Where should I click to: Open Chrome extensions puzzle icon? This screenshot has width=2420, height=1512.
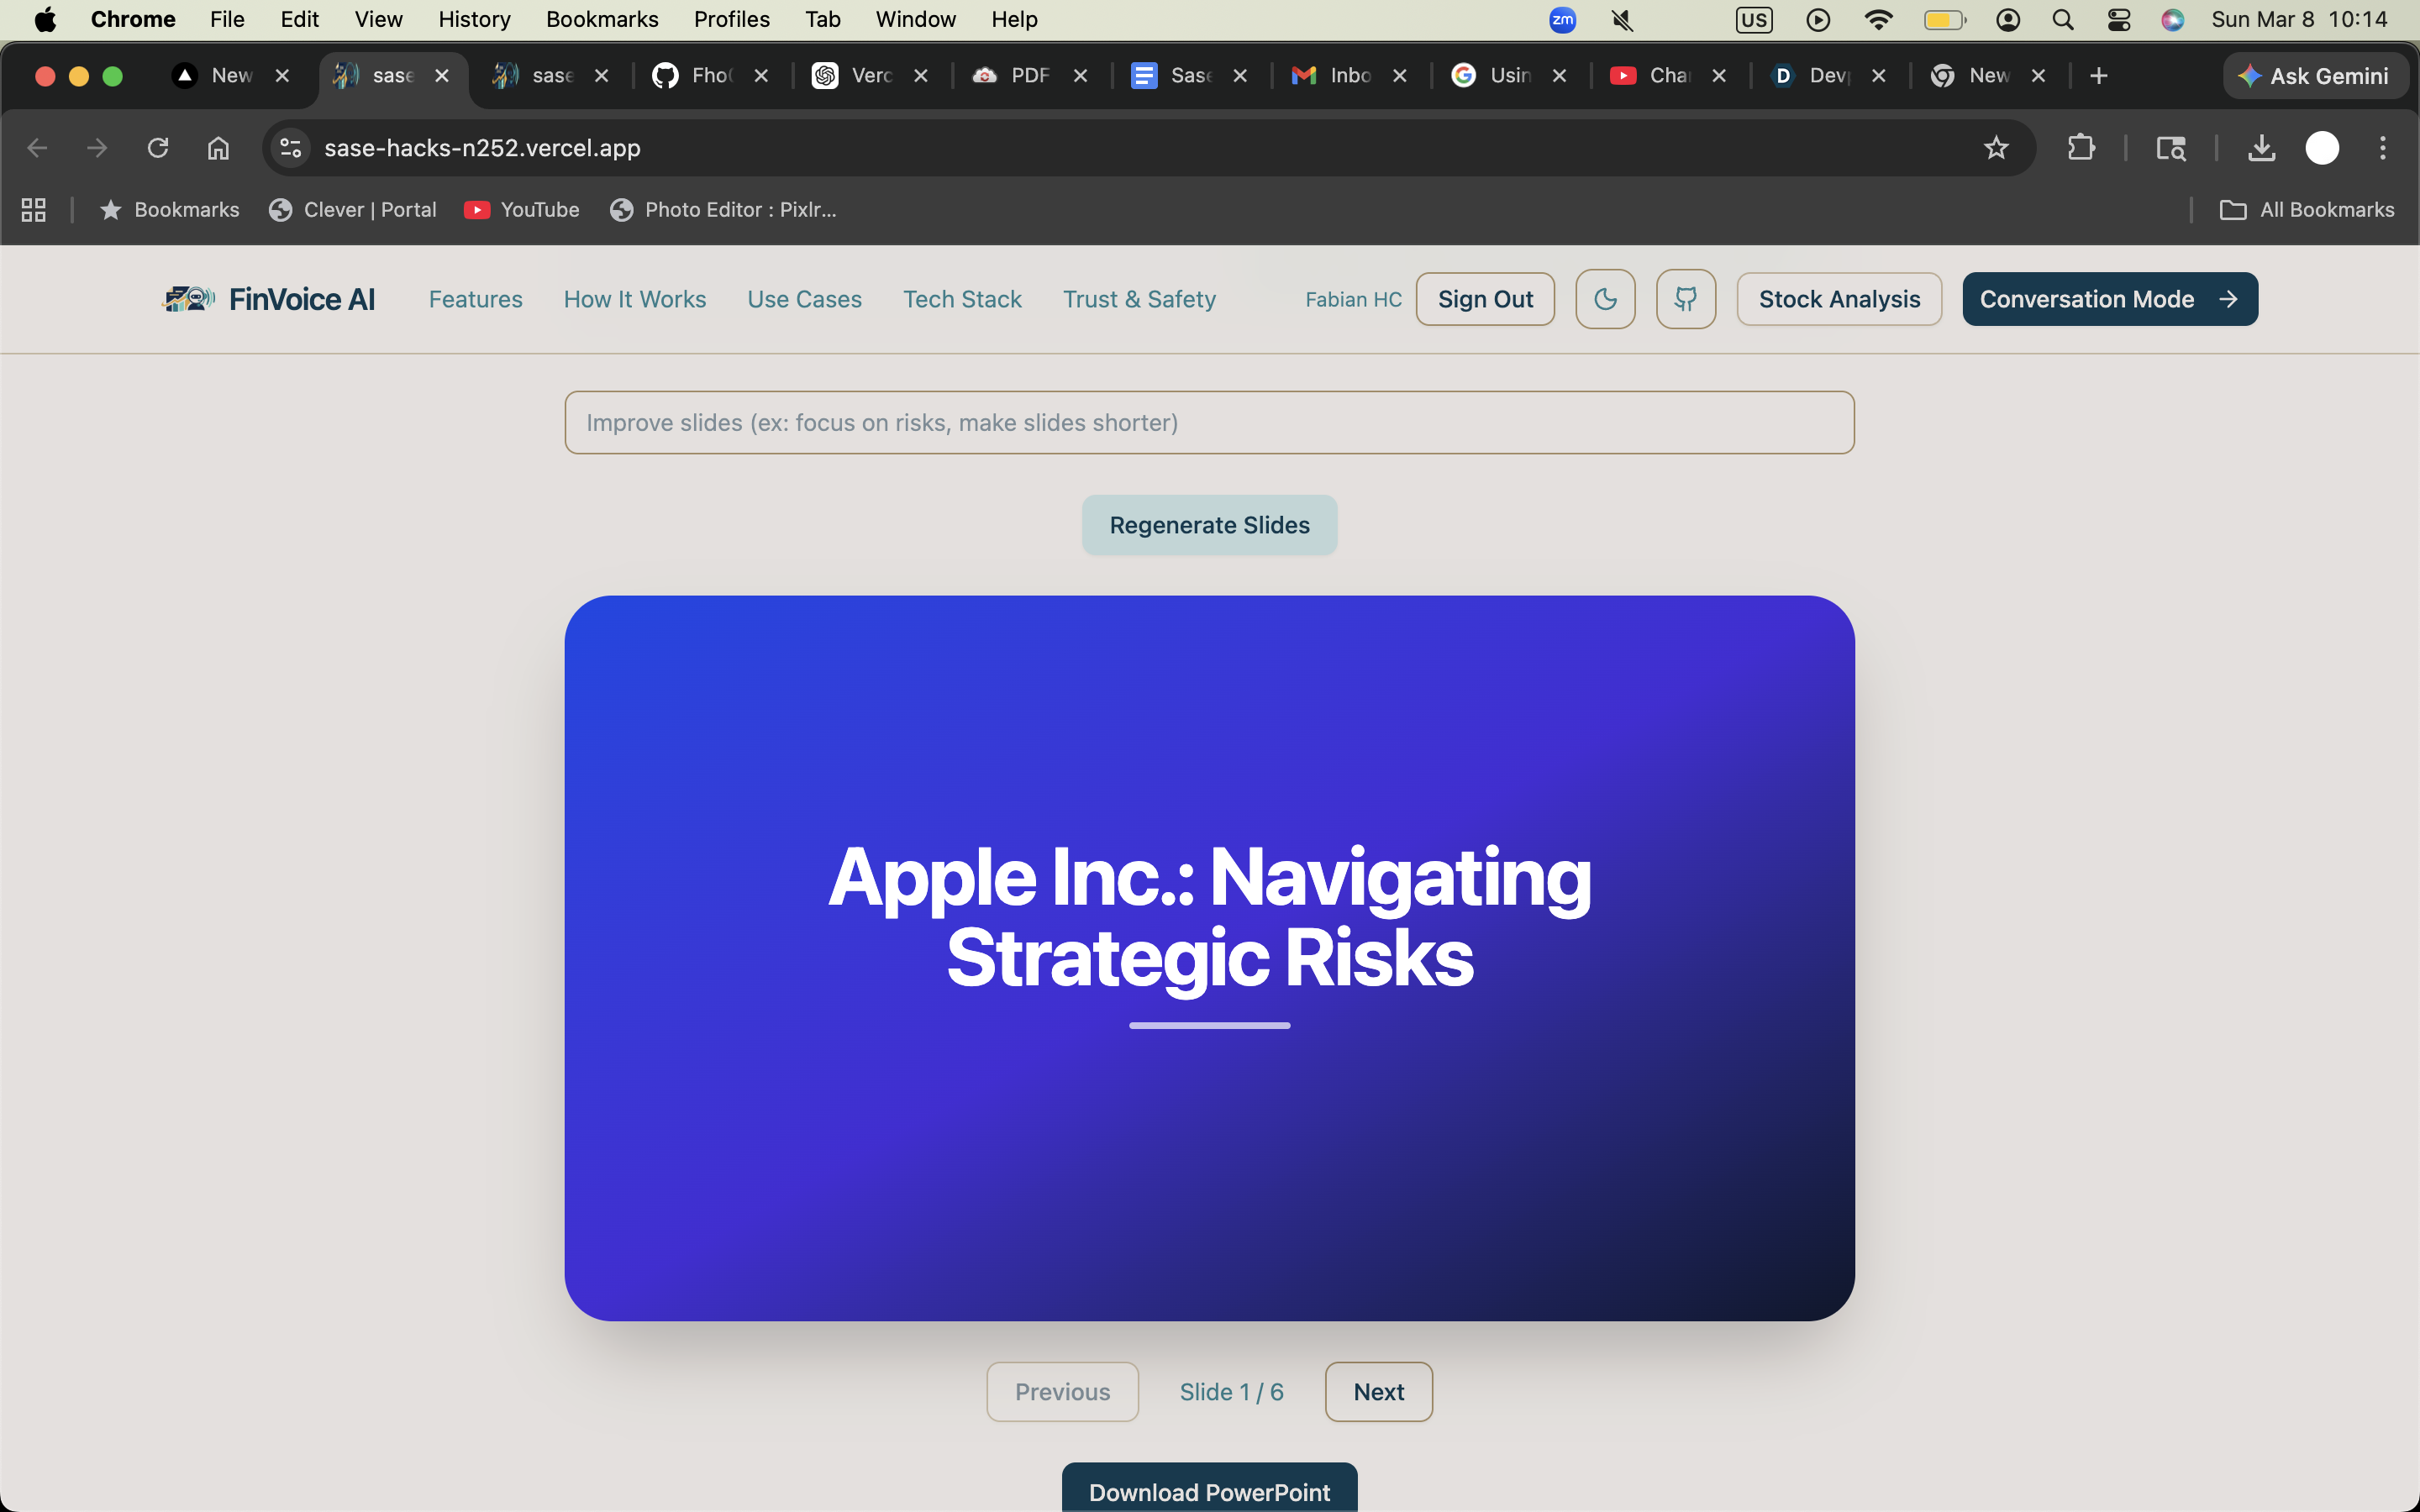coord(2081,148)
